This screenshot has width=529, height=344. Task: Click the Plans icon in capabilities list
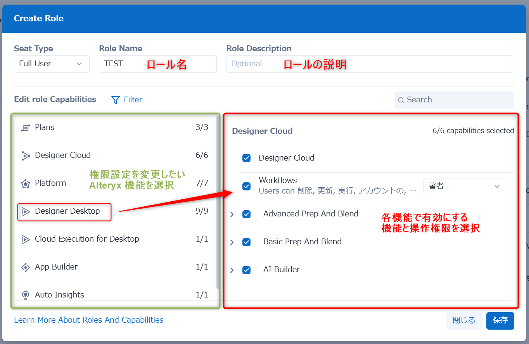[x=26, y=128]
